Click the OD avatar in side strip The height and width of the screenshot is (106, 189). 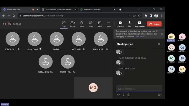tap(171, 48)
